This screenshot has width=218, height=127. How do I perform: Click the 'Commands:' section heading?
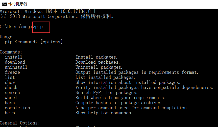click(x=11, y=52)
